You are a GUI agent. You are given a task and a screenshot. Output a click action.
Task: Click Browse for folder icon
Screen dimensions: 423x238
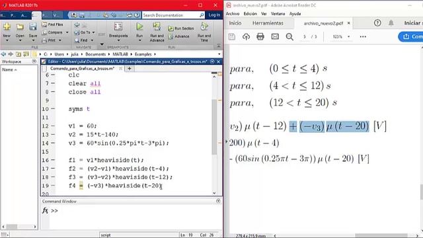point(26,54)
